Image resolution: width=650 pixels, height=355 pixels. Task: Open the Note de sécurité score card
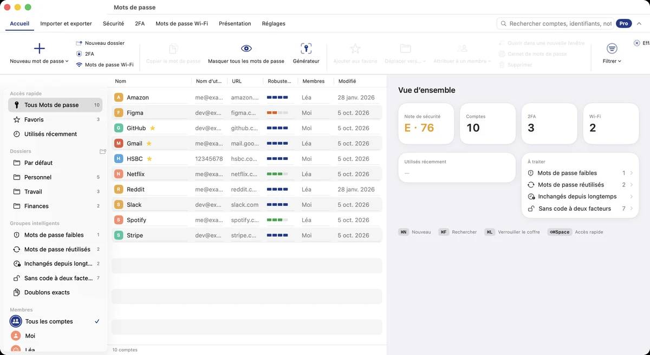[426, 124]
